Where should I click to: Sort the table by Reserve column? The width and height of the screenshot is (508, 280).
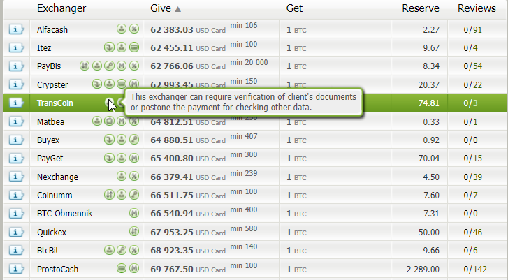click(x=421, y=8)
